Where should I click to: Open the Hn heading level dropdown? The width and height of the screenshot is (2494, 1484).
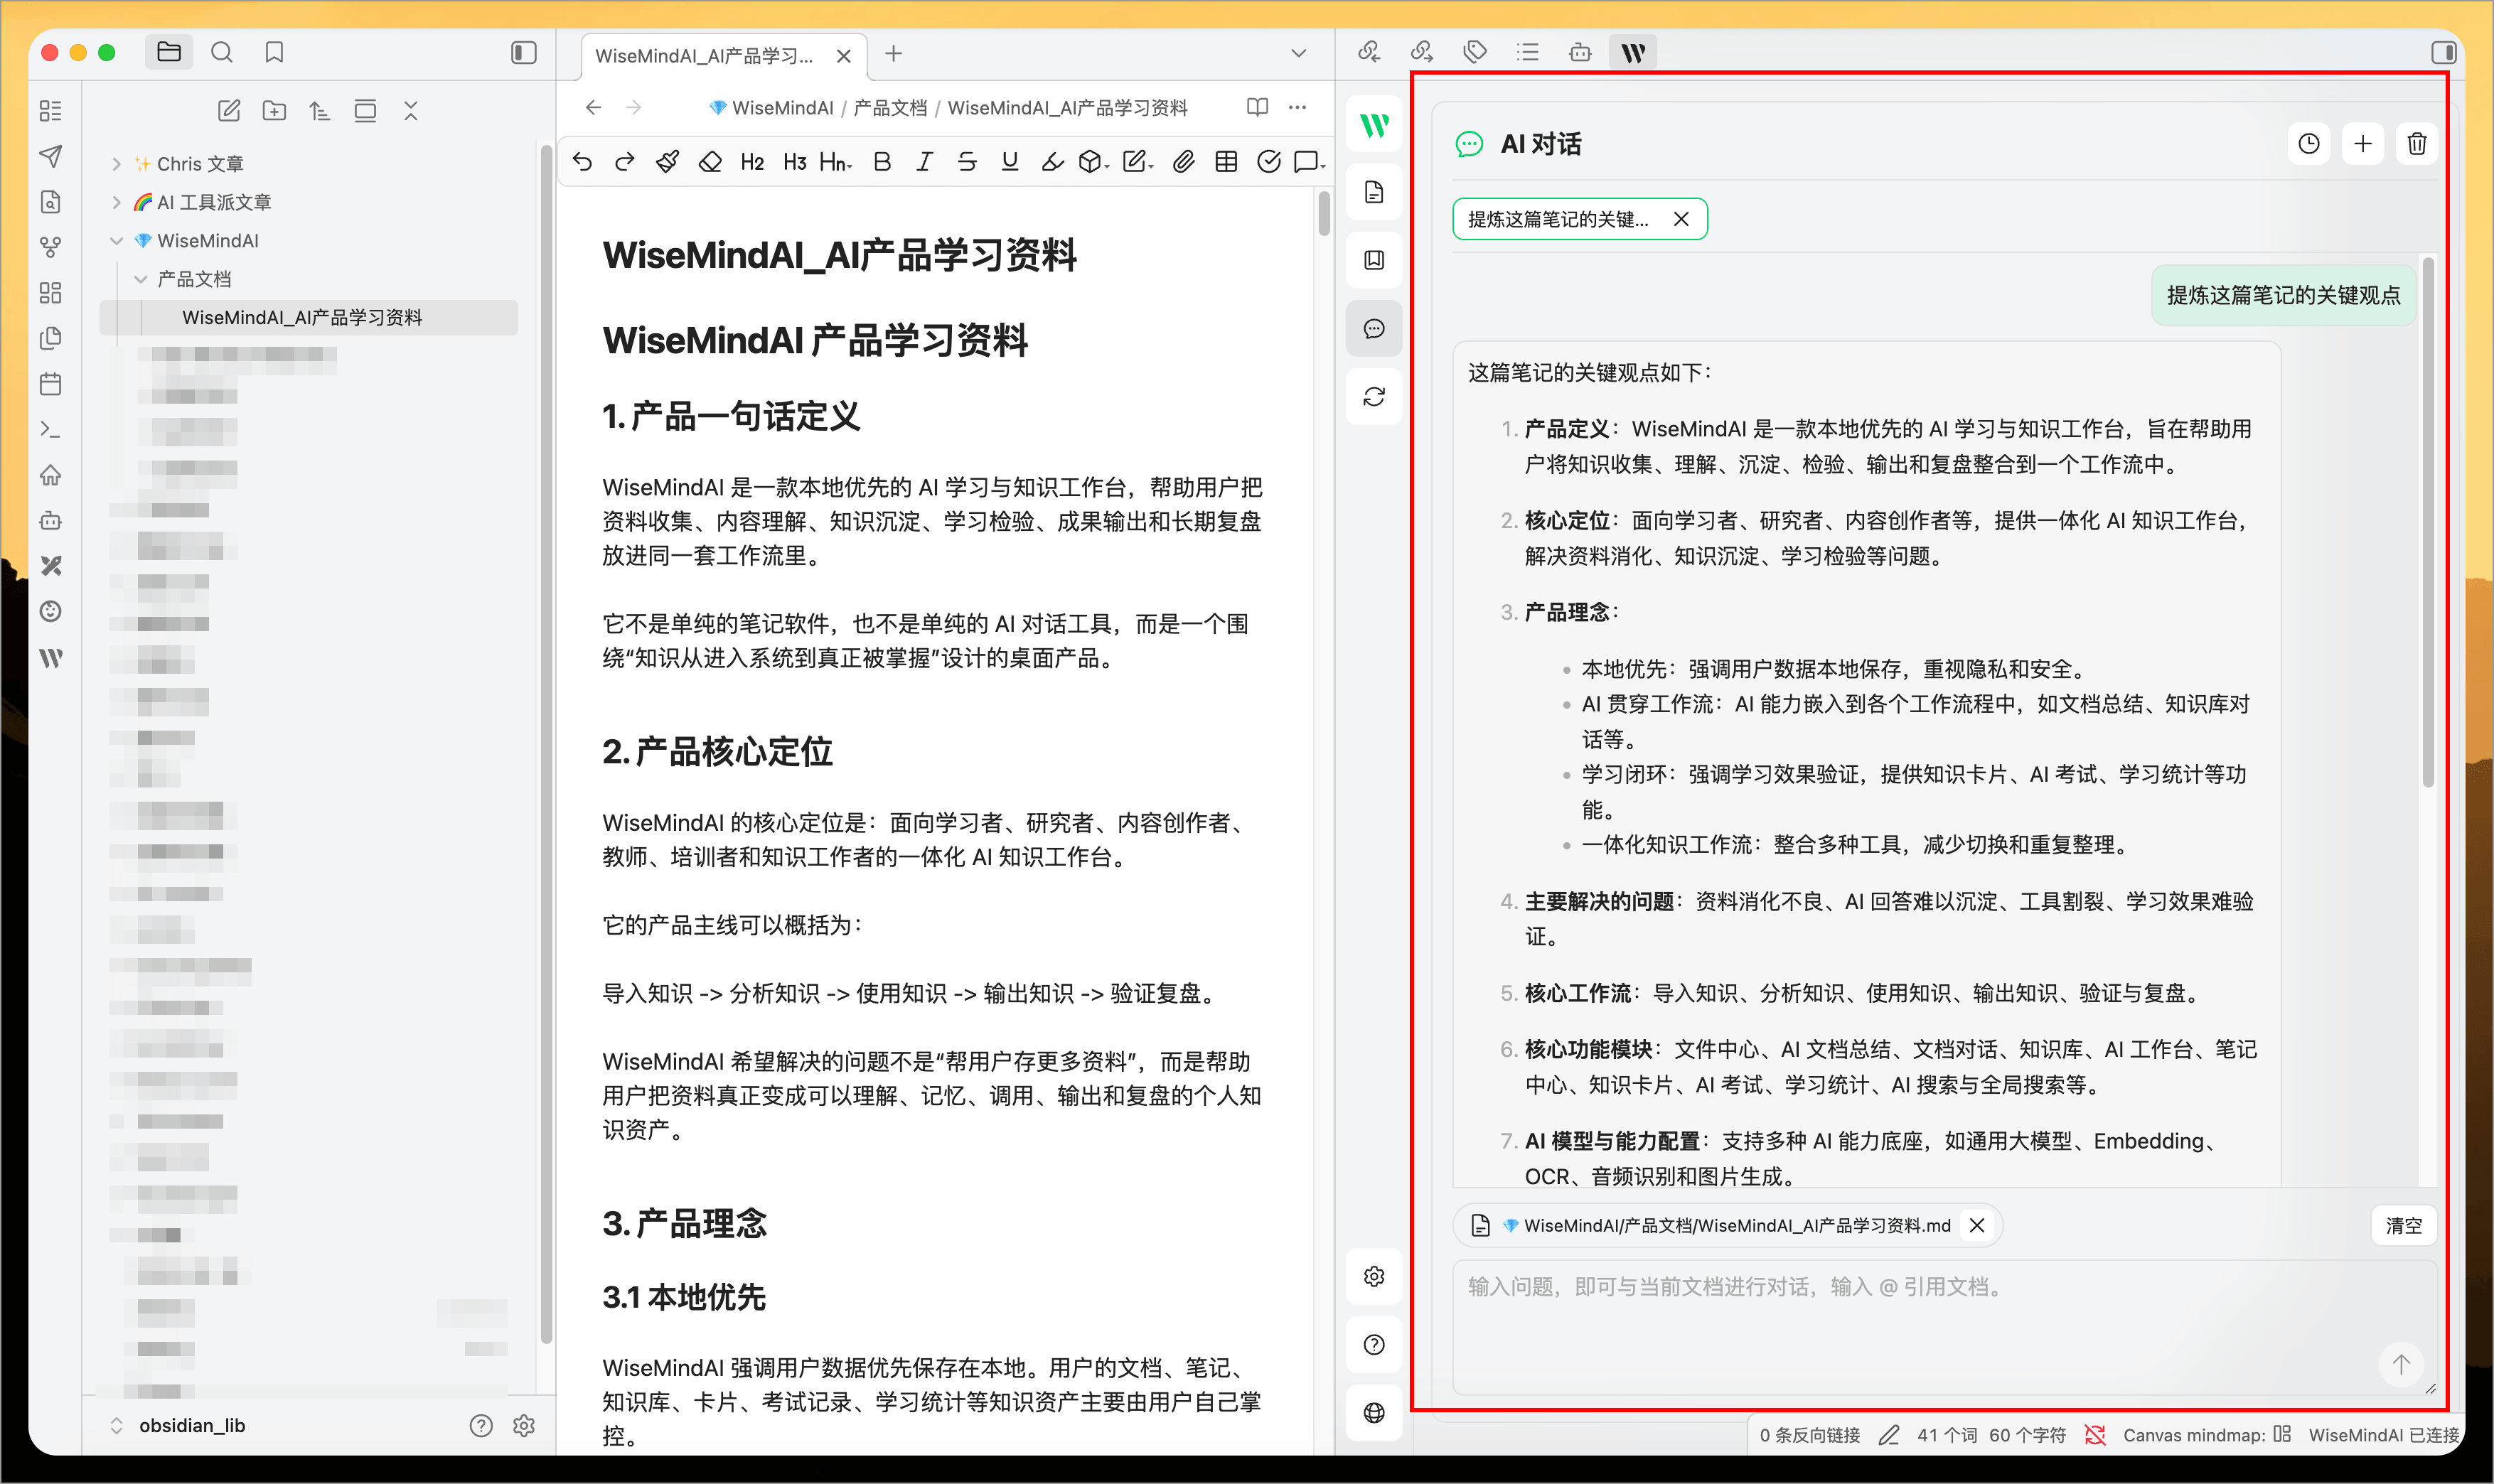coord(836,161)
